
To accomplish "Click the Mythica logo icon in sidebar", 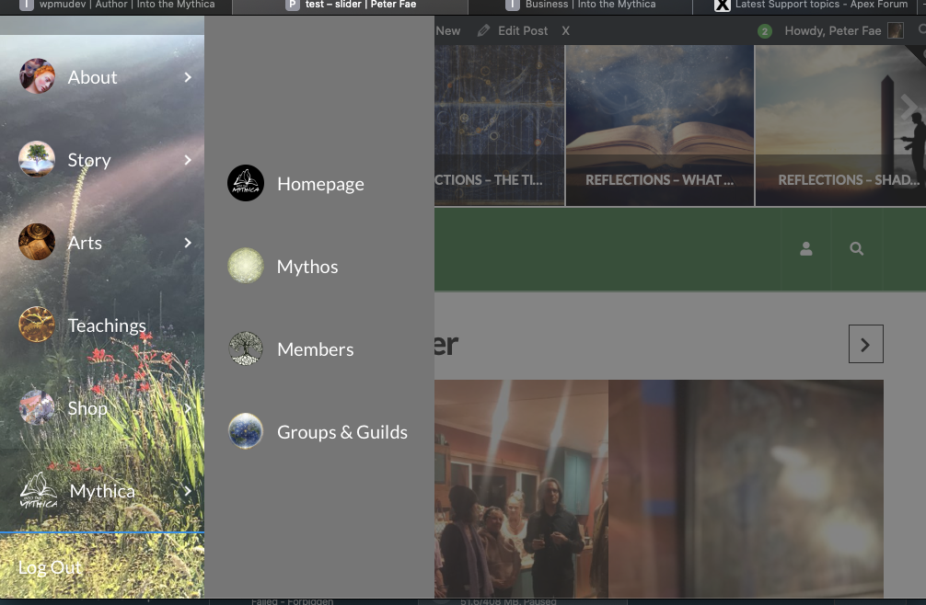I will (39, 490).
